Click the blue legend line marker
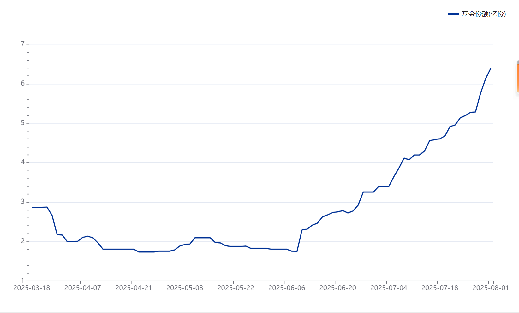Screen dimensions: 519x313 point(453,14)
